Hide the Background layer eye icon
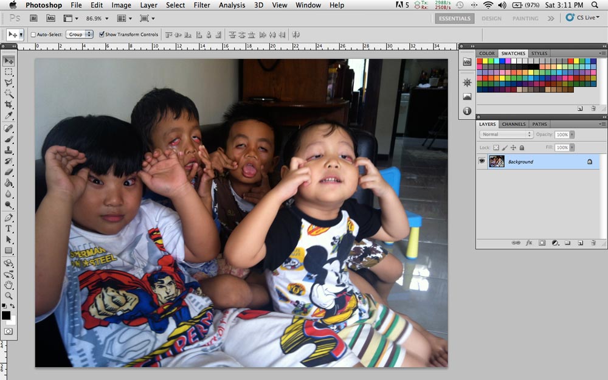Image resolution: width=608 pixels, height=380 pixels. pyautogui.click(x=482, y=162)
